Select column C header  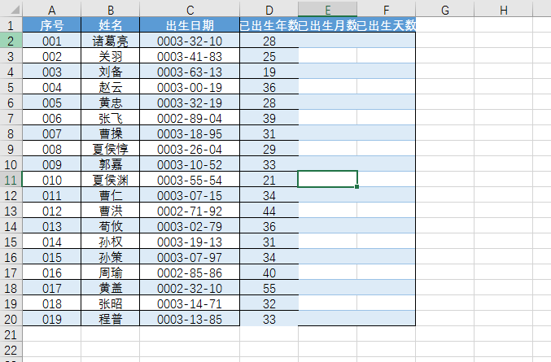[190, 10]
